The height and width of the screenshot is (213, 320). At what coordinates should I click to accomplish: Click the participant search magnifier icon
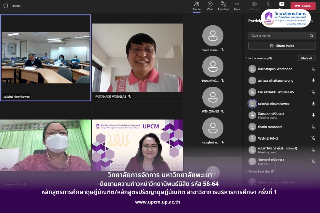[311, 35]
